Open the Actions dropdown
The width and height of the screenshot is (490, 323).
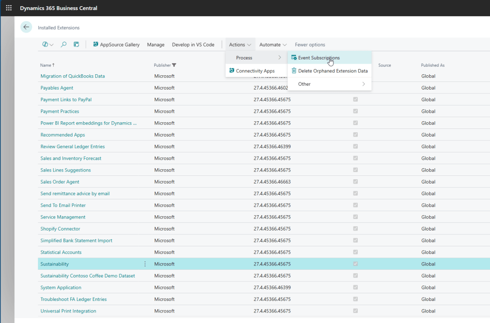pos(239,44)
